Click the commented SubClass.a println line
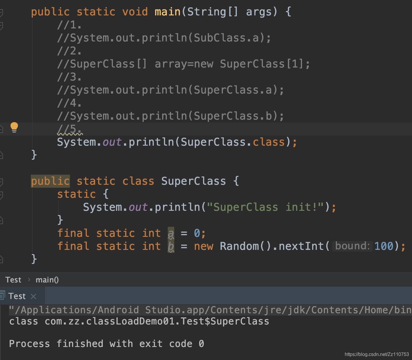The image size is (412, 360). click(x=164, y=38)
